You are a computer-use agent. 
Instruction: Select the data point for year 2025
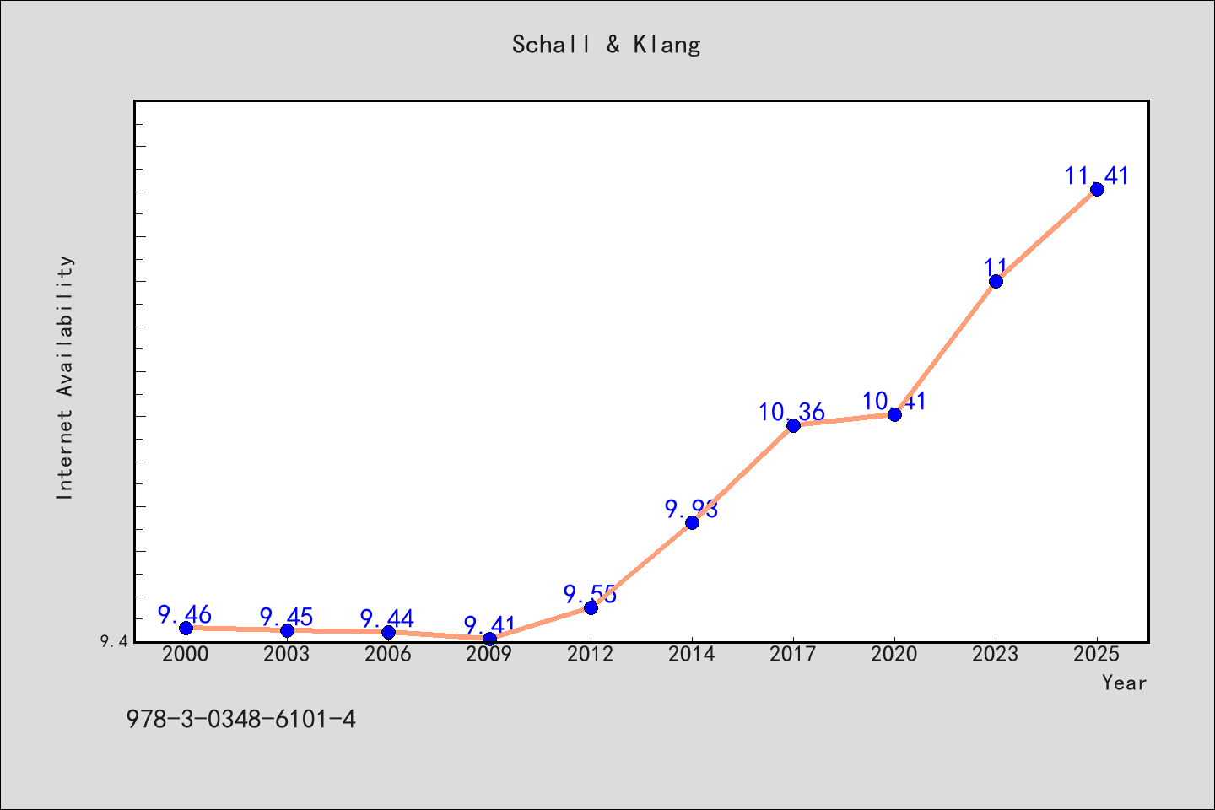tap(1097, 189)
